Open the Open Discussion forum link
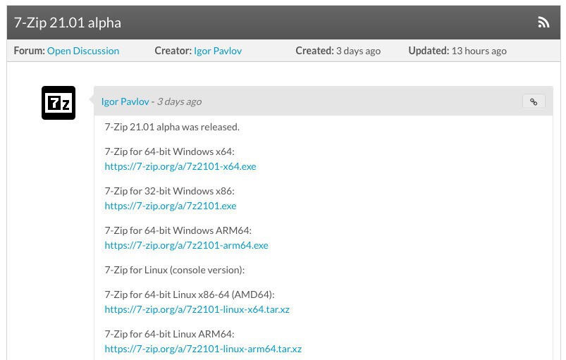This screenshot has width=566, height=360. click(83, 51)
